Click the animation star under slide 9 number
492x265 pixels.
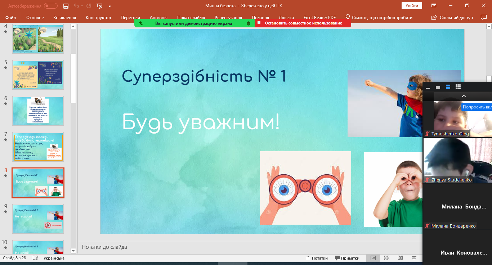point(5,212)
